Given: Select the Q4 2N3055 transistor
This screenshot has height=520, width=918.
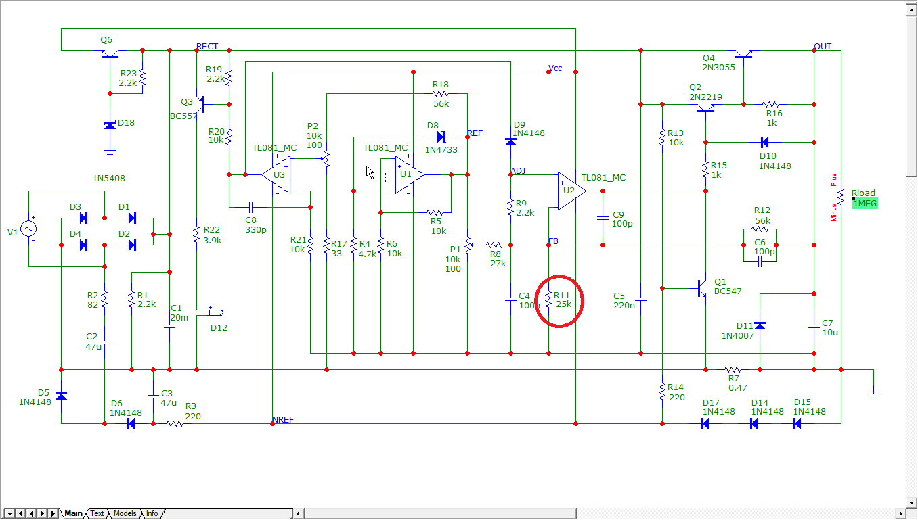Looking at the screenshot, I should pos(743,55).
